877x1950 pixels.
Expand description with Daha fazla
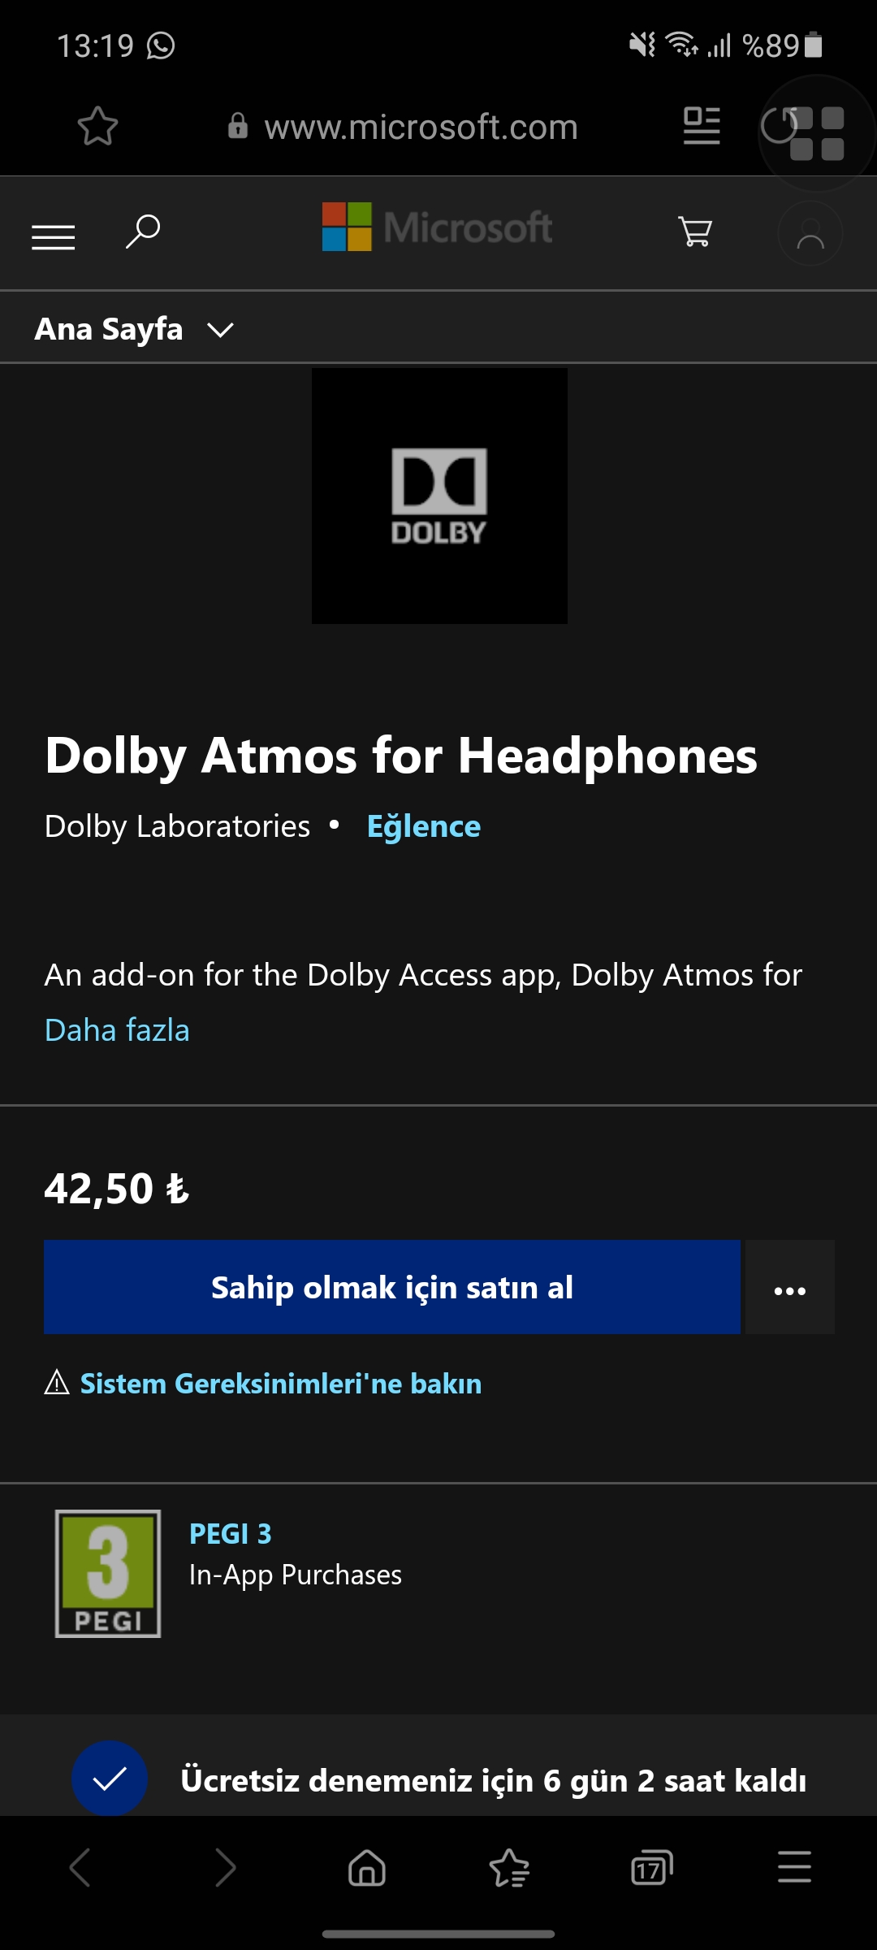click(117, 1030)
